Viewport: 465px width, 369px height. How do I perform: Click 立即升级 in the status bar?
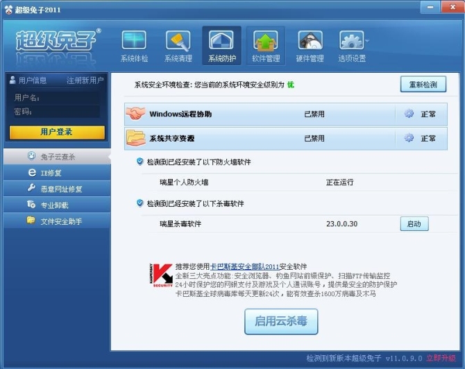[x=441, y=358]
